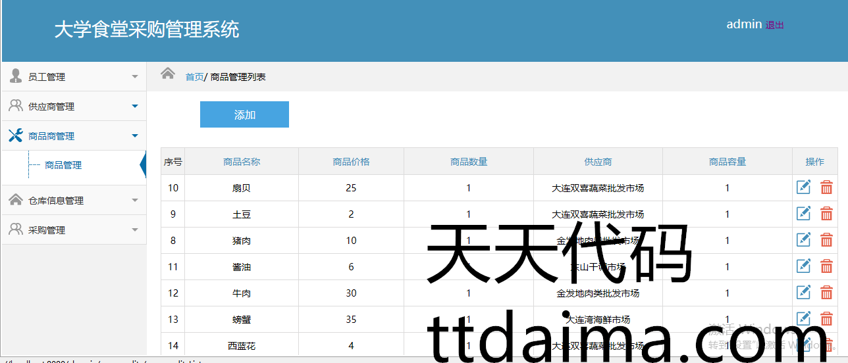Go to 首页 via breadcrumb link

pyautogui.click(x=194, y=77)
